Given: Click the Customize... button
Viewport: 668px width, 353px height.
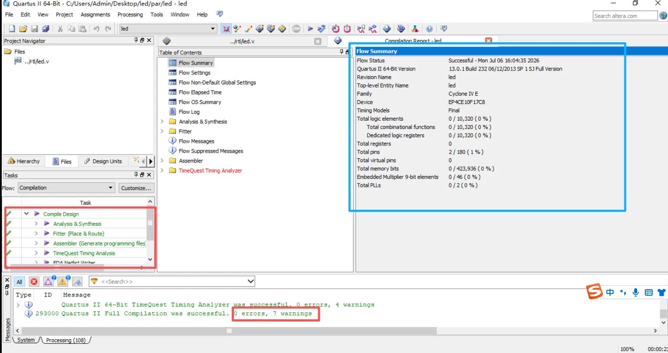Looking at the screenshot, I should click(x=136, y=188).
